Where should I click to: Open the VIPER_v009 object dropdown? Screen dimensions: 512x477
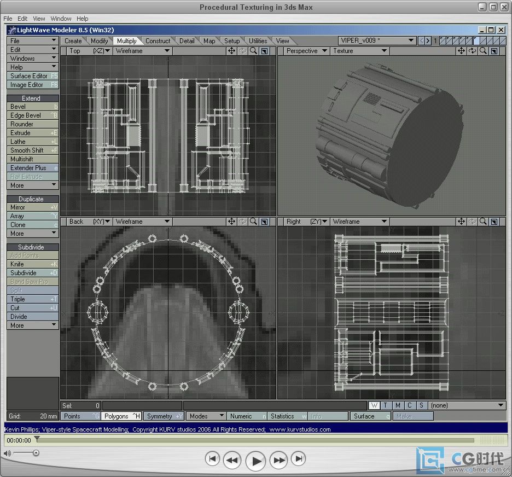click(x=377, y=41)
